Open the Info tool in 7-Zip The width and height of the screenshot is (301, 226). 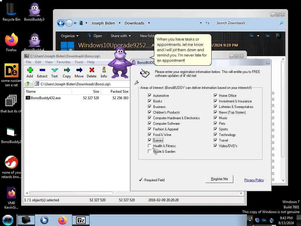pos(104,72)
